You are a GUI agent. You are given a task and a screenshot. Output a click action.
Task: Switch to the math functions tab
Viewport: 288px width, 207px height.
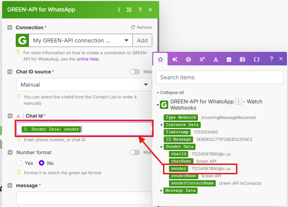tap(202, 59)
